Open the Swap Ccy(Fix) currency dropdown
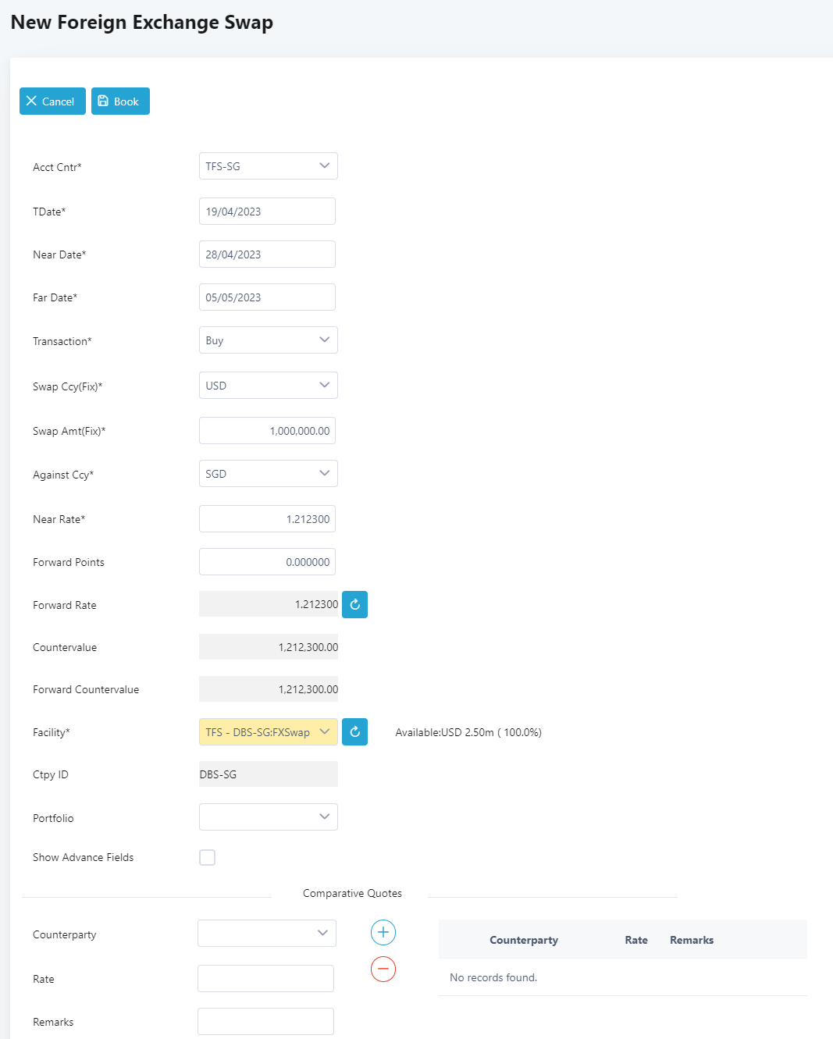This screenshot has width=833, height=1039. [268, 386]
